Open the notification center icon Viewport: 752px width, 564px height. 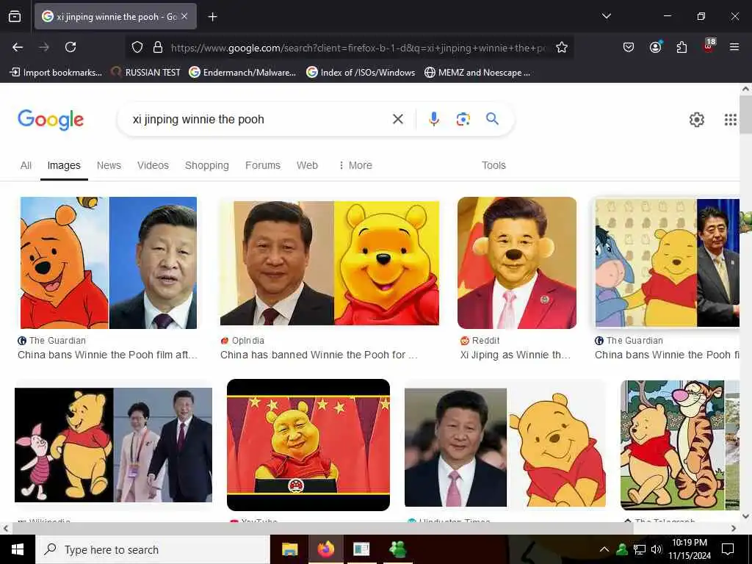[728, 549]
